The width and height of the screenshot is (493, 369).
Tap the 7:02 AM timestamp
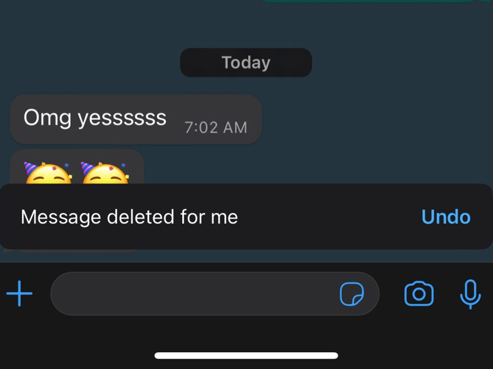click(217, 127)
